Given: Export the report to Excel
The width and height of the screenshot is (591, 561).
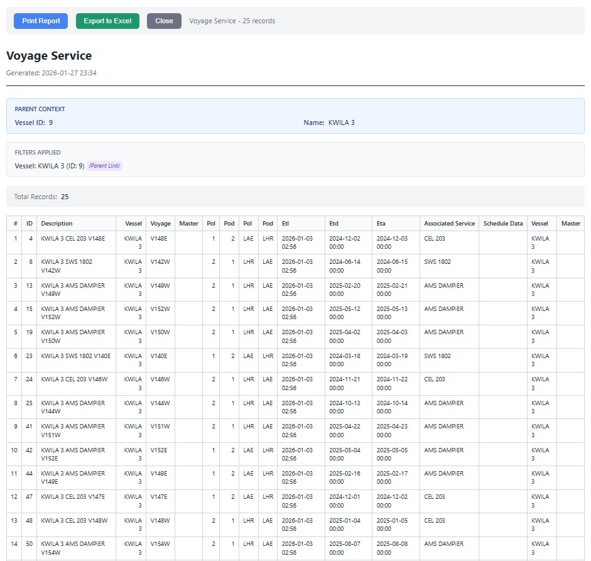Looking at the screenshot, I should point(107,21).
